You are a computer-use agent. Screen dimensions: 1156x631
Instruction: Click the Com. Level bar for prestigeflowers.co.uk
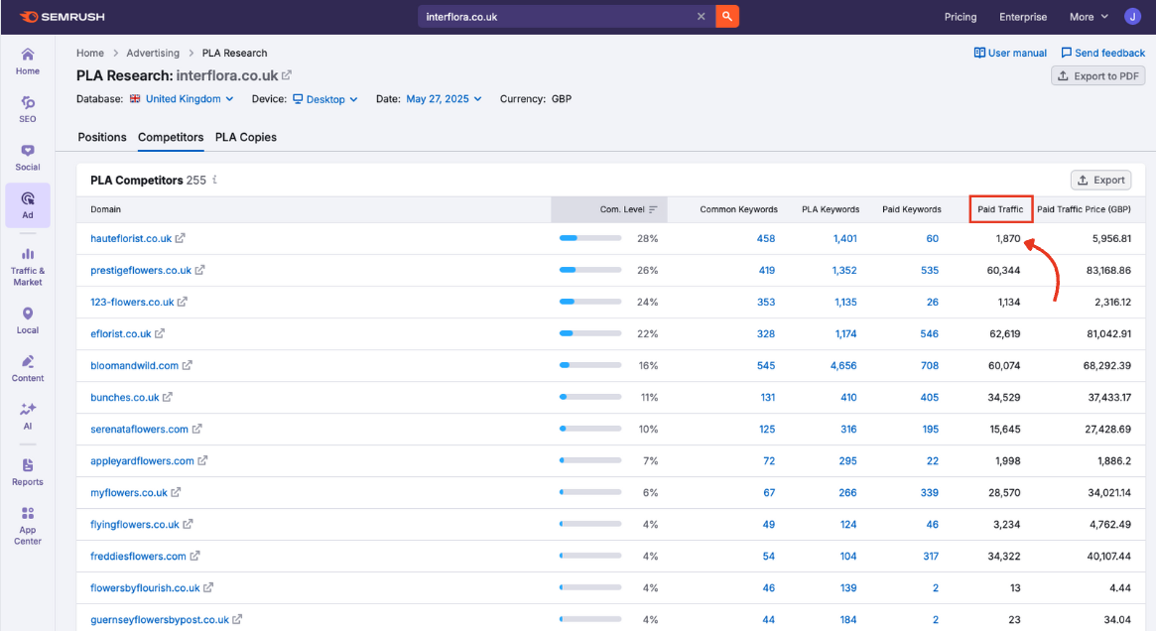pos(590,270)
